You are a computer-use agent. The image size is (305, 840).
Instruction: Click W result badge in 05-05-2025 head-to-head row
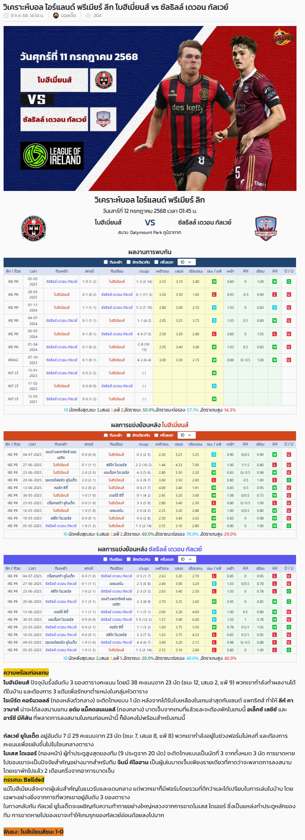(x=214, y=281)
